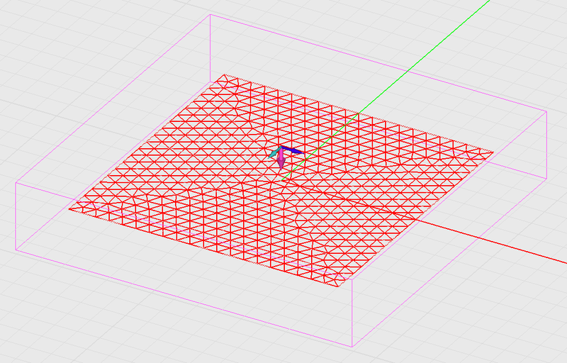This screenshot has width=567, height=363.
Task: Click the front bottom corner of bounding box
Action: point(352,347)
